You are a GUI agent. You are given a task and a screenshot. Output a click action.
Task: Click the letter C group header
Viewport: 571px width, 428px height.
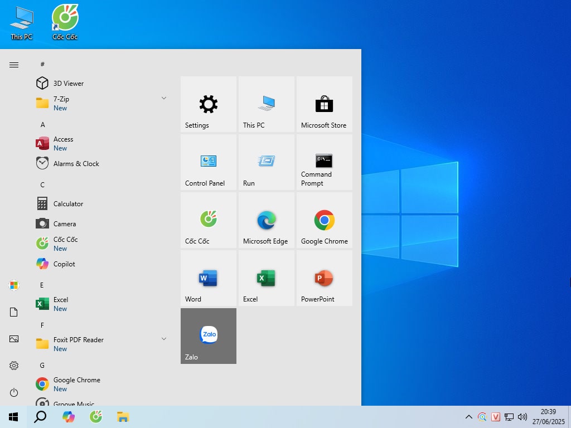pos(42,185)
